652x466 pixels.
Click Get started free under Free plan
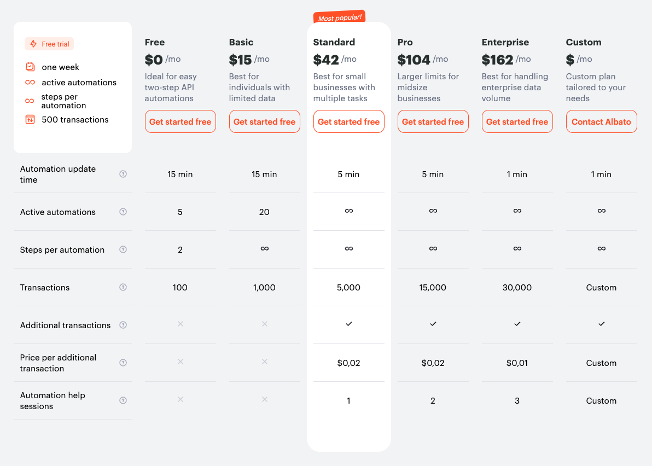(x=180, y=121)
